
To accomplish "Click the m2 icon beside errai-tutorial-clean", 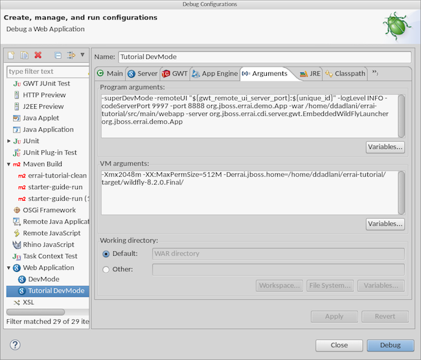I will (x=22, y=176).
